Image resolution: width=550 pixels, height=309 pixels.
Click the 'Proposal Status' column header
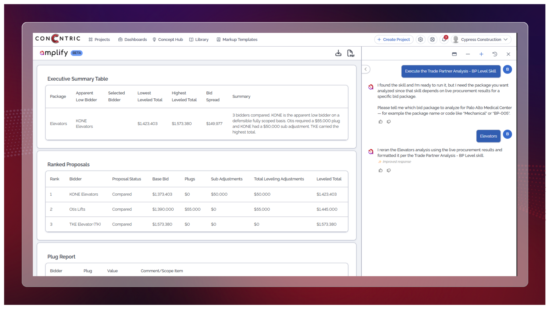127,179
